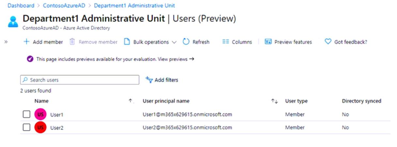
Task: Open the Columns chooser icon
Action: (x=226, y=42)
